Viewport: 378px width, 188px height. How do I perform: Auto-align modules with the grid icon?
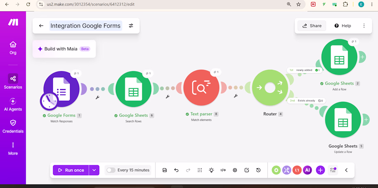[x=200, y=170]
